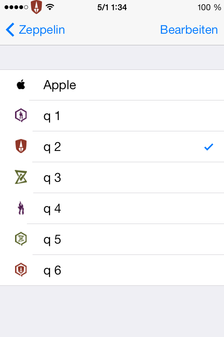
Task: Tap the 100 % battery indicator
Action: (x=209, y=7)
